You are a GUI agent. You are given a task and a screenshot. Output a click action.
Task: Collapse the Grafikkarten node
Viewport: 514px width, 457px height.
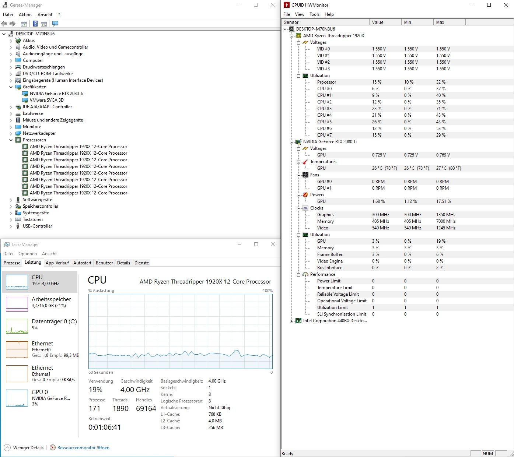click(11, 87)
